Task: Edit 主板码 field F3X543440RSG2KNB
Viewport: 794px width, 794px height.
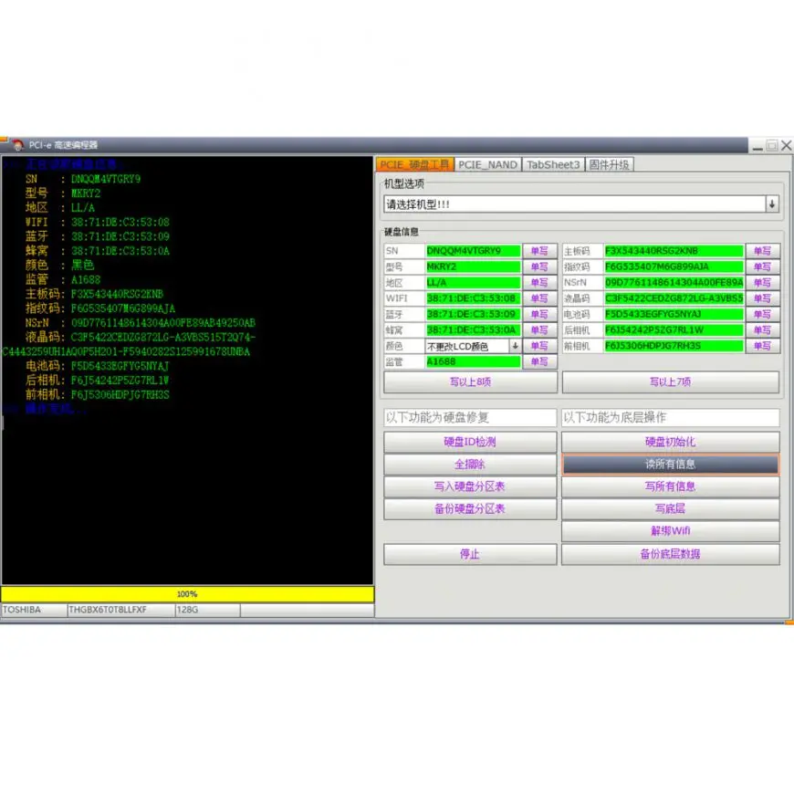Action: point(674,251)
